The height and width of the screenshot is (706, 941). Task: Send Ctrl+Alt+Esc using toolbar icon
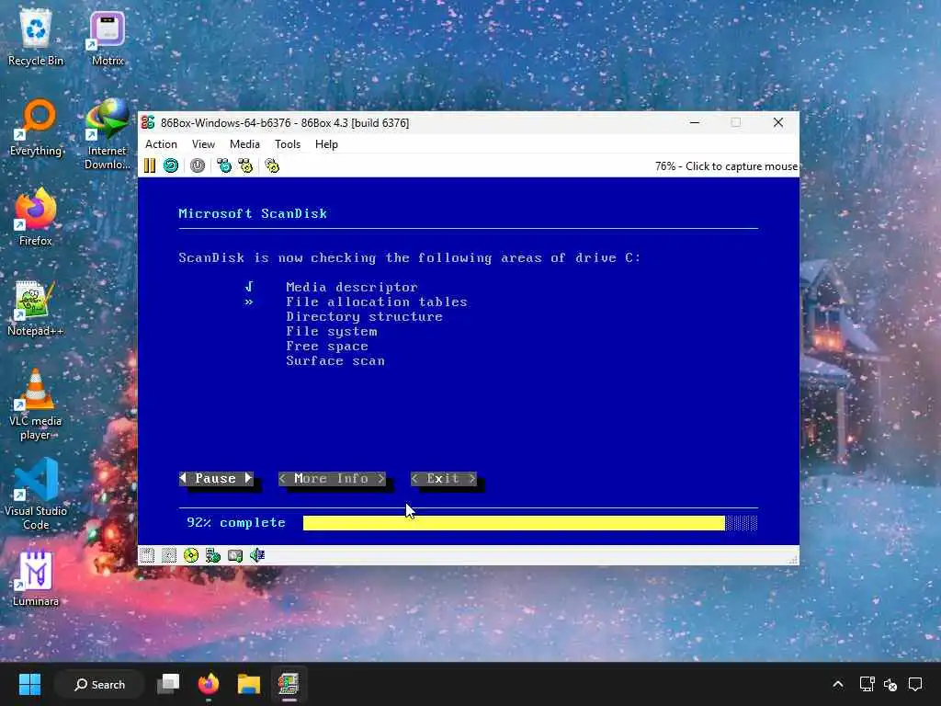[245, 165]
